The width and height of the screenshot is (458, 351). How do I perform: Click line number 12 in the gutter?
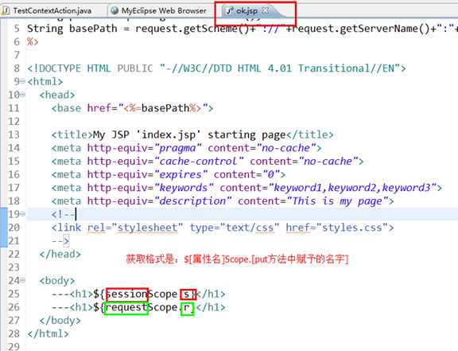point(14,122)
